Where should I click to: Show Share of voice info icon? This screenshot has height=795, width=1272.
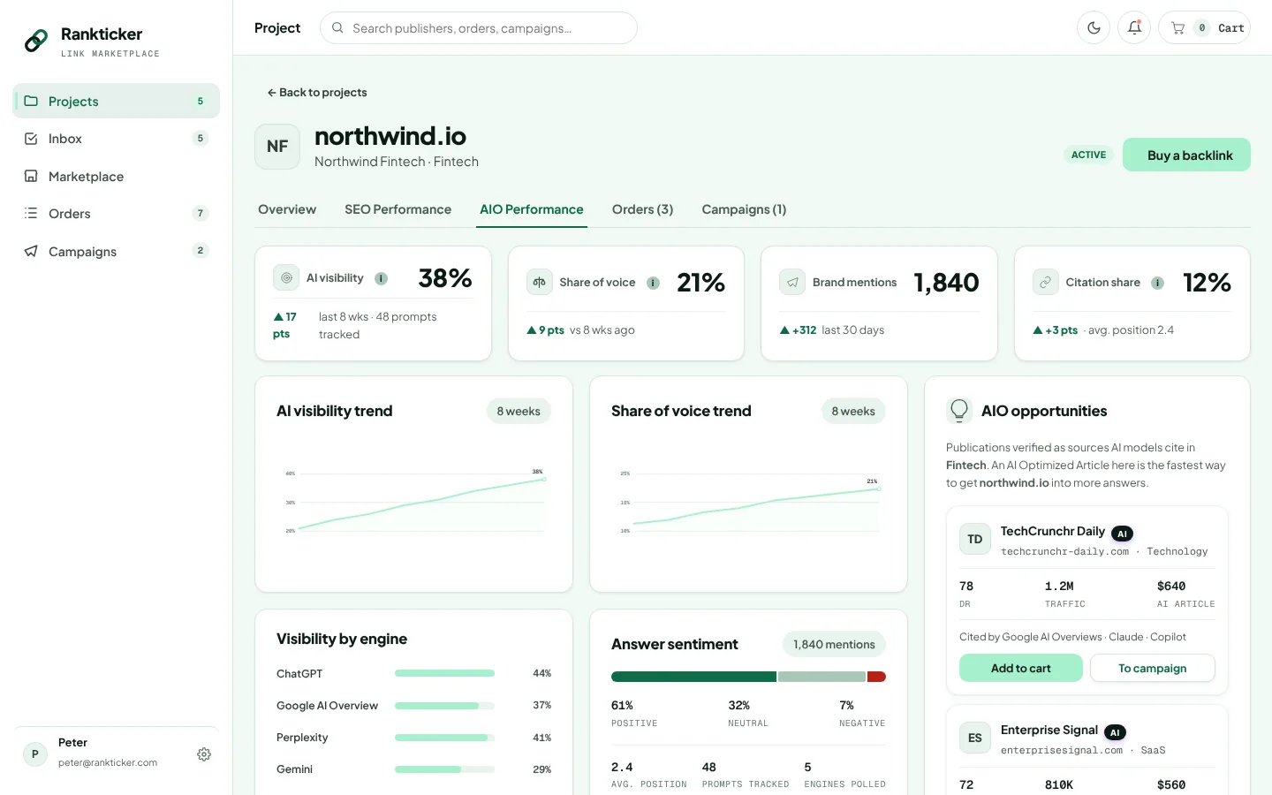(x=654, y=283)
